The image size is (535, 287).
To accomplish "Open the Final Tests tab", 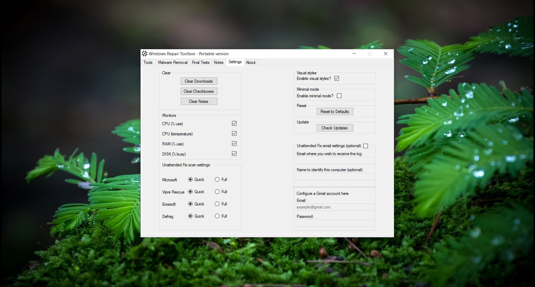I will 200,62.
